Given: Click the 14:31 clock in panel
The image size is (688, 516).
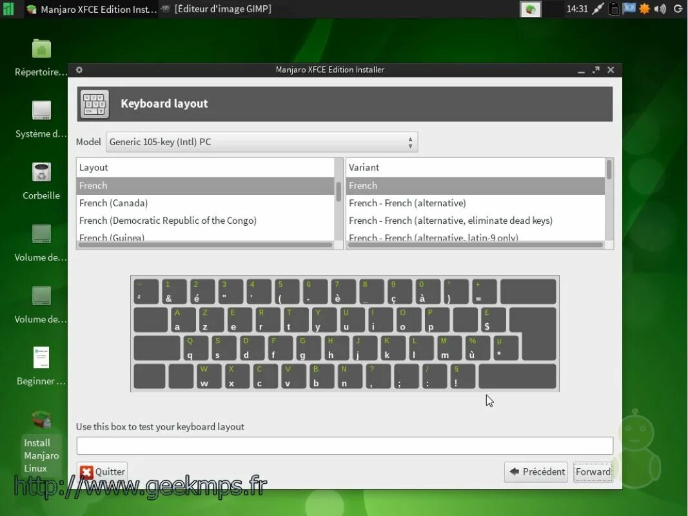Looking at the screenshot, I should click(x=577, y=9).
